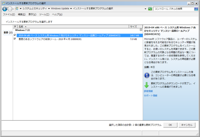Image resolution: width=200 pixels, height=137 pixels.
Task: Open システムとセキュリティ breadcrumb
Action: click(x=35, y=8)
